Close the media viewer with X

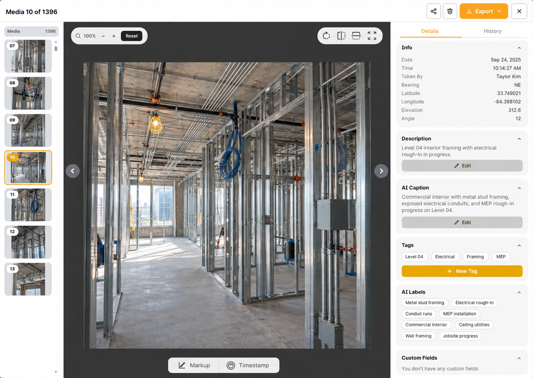519,11
